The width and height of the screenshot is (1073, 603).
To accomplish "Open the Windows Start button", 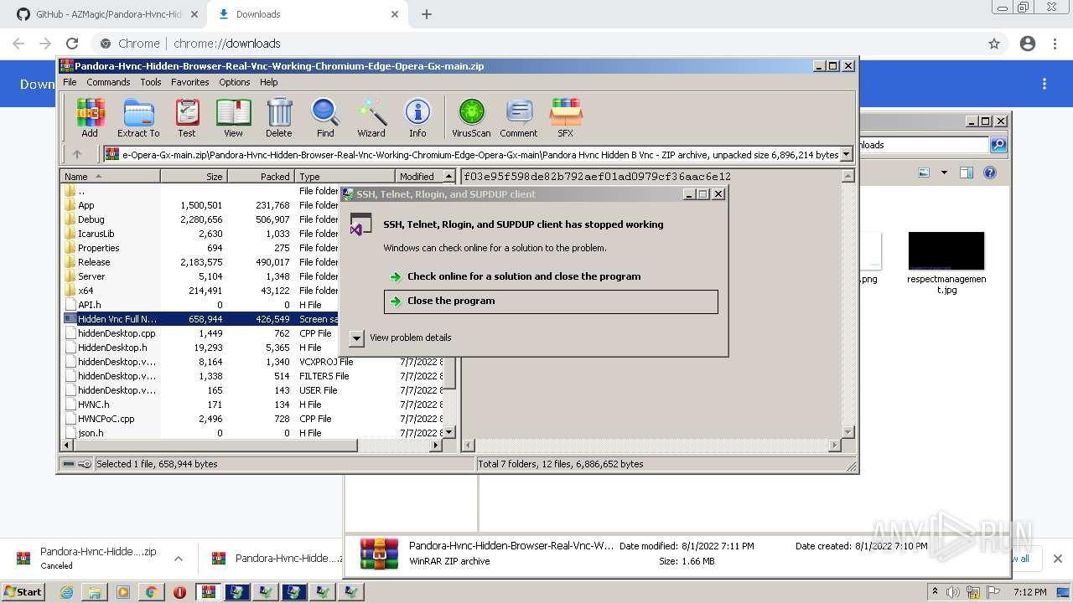I will (x=23, y=592).
